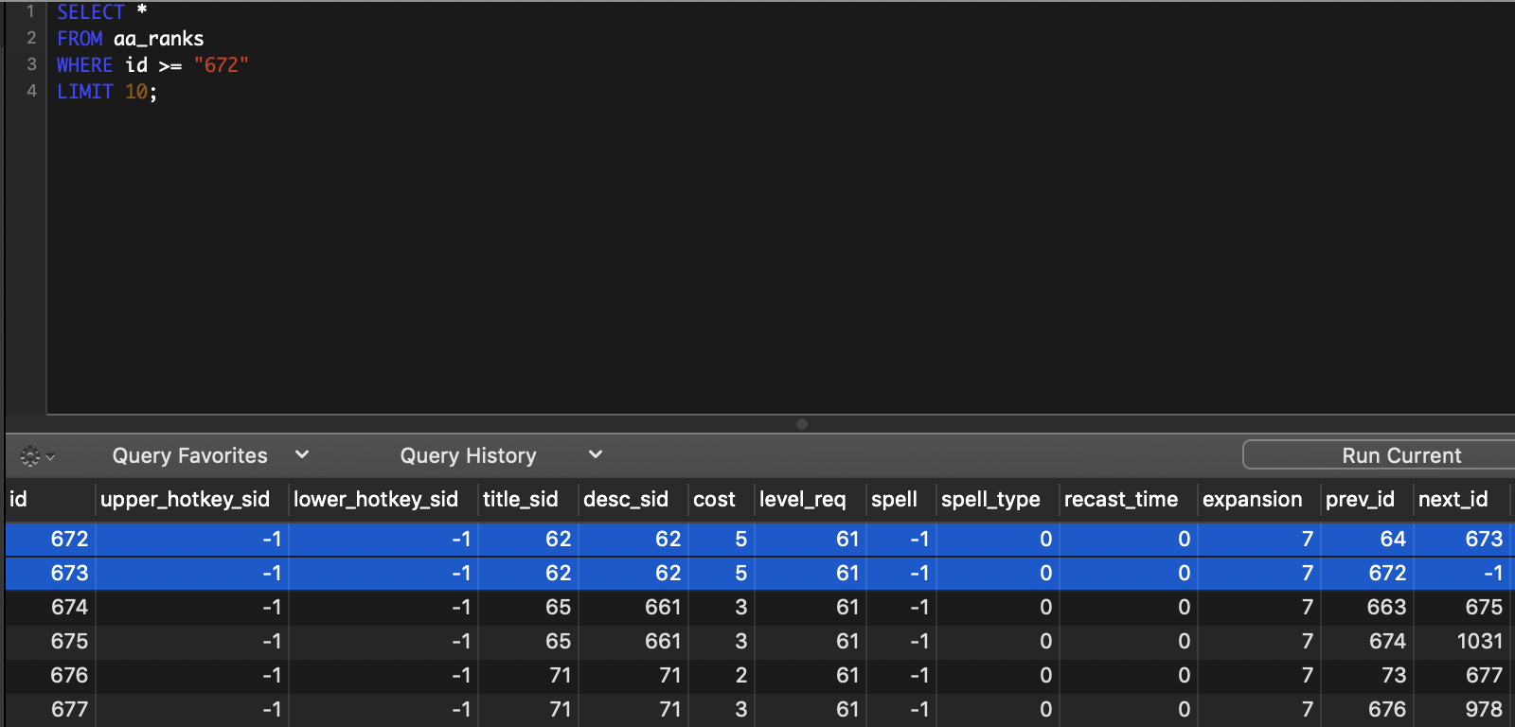Sort by the cost column header
Screen dimensions: 1515x727
[x=714, y=500]
